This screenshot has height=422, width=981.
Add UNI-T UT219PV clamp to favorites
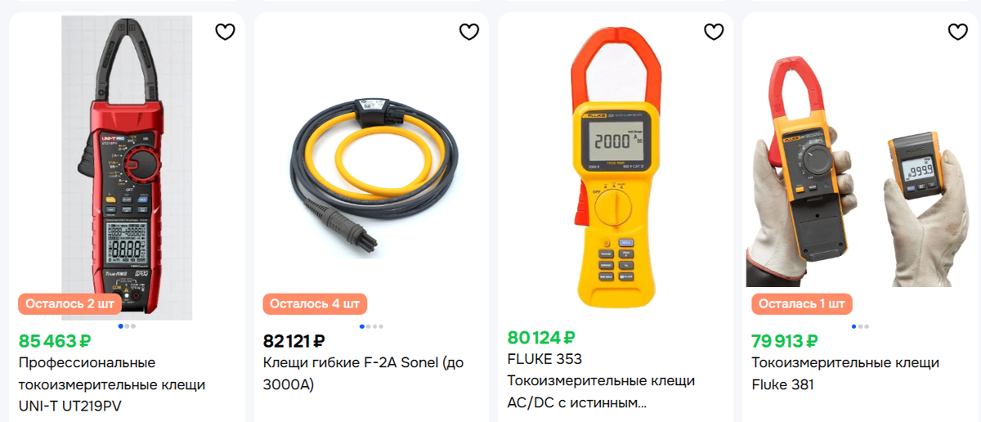(225, 32)
